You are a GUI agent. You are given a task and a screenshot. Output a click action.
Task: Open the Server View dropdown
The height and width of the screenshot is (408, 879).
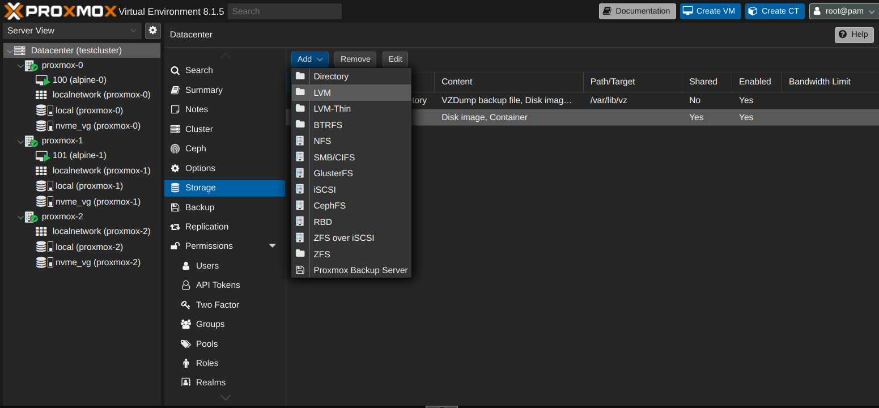[72, 31]
